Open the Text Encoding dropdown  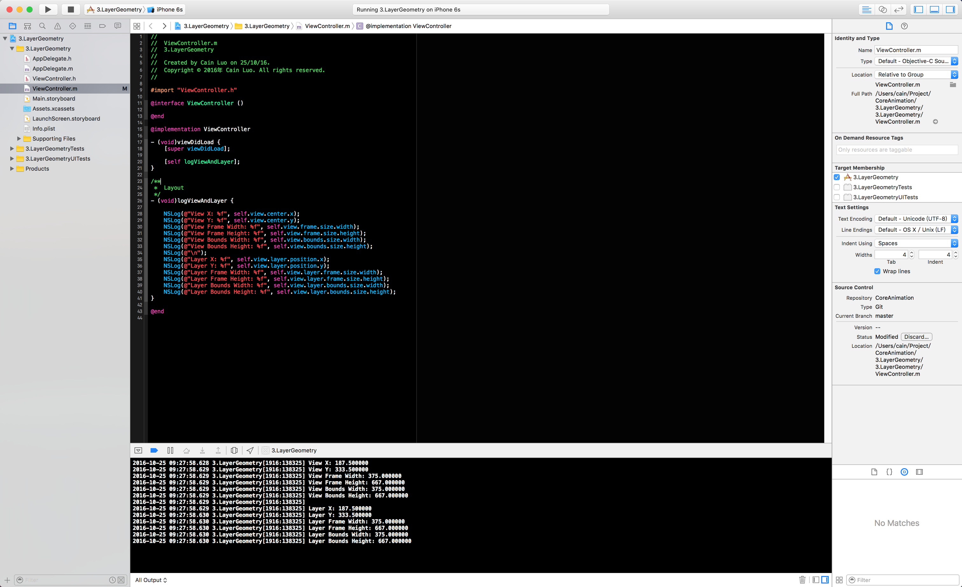pyautogui.click(x=916, y=219)
